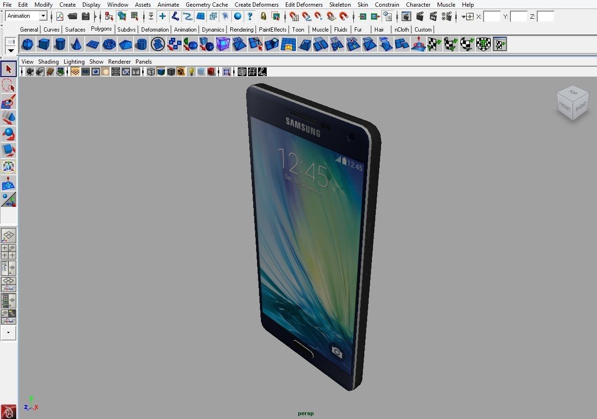
Task: Start IPR render from status line
Action: pos(433,16)
